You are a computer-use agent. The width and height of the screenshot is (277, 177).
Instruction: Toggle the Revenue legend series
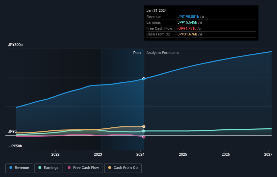click(19, 168)
